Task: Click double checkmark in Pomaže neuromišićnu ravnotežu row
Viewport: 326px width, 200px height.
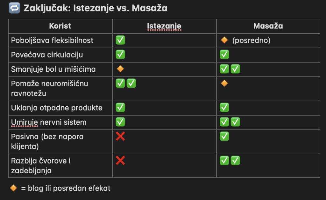Action: click(x=126, y=83)
